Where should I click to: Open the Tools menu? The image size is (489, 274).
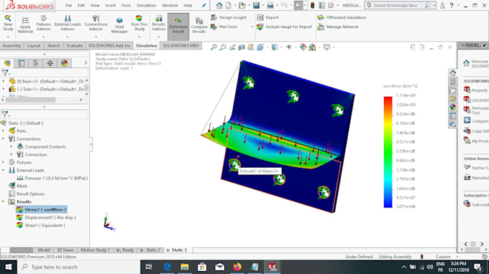pos(126,5)
